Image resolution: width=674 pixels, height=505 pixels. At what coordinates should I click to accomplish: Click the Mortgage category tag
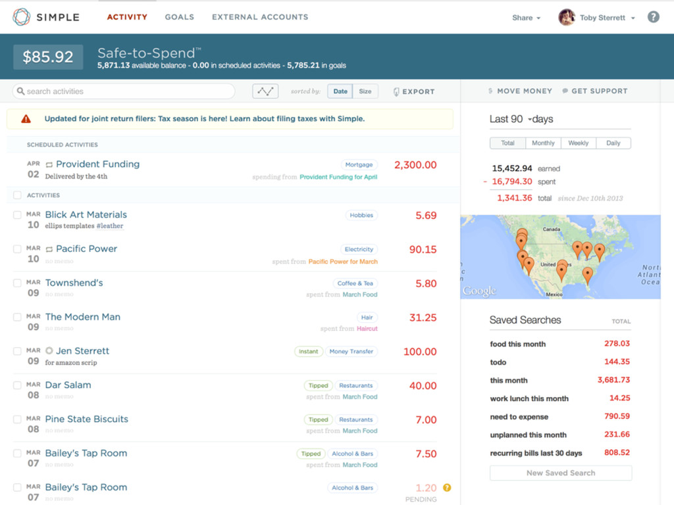(359, 164)
